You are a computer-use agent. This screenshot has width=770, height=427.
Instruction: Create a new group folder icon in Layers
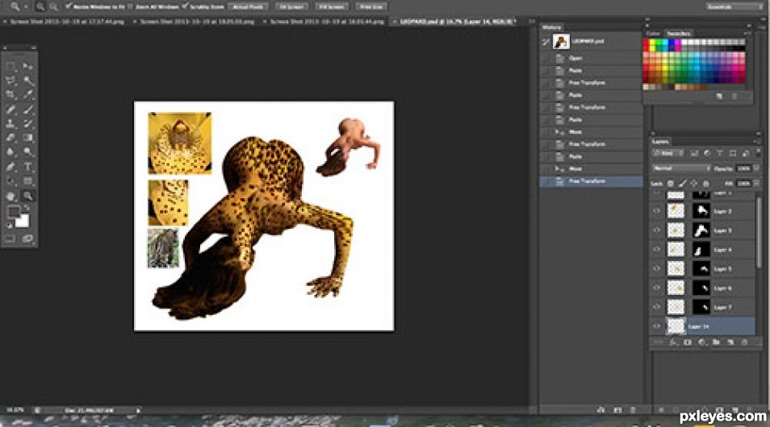(716, 342)
